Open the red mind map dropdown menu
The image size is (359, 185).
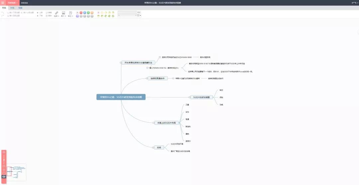point(13,3)
